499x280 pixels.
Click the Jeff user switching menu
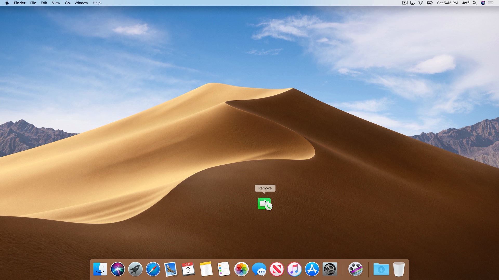pos(465,3)
